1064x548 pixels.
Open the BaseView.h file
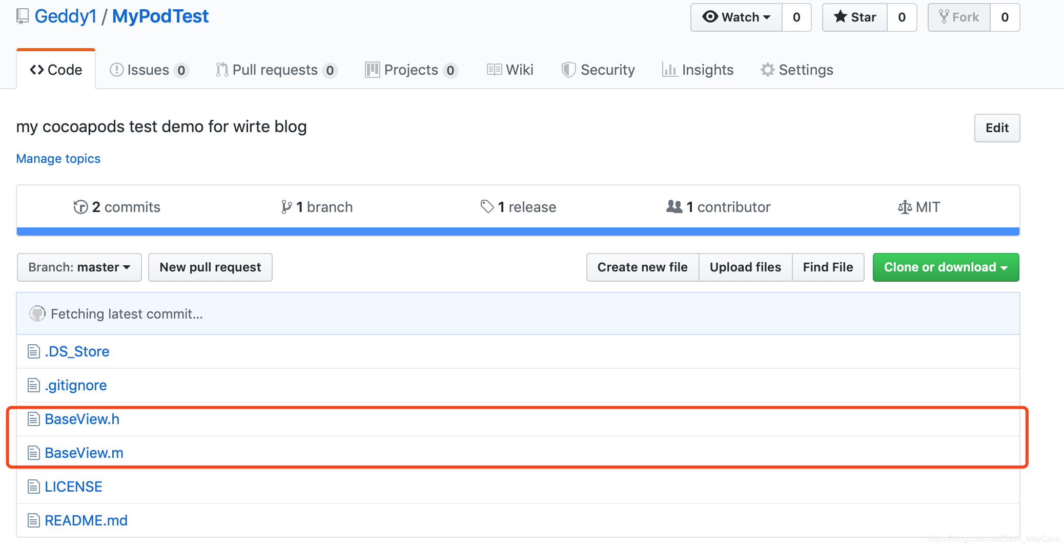(82, 419)
